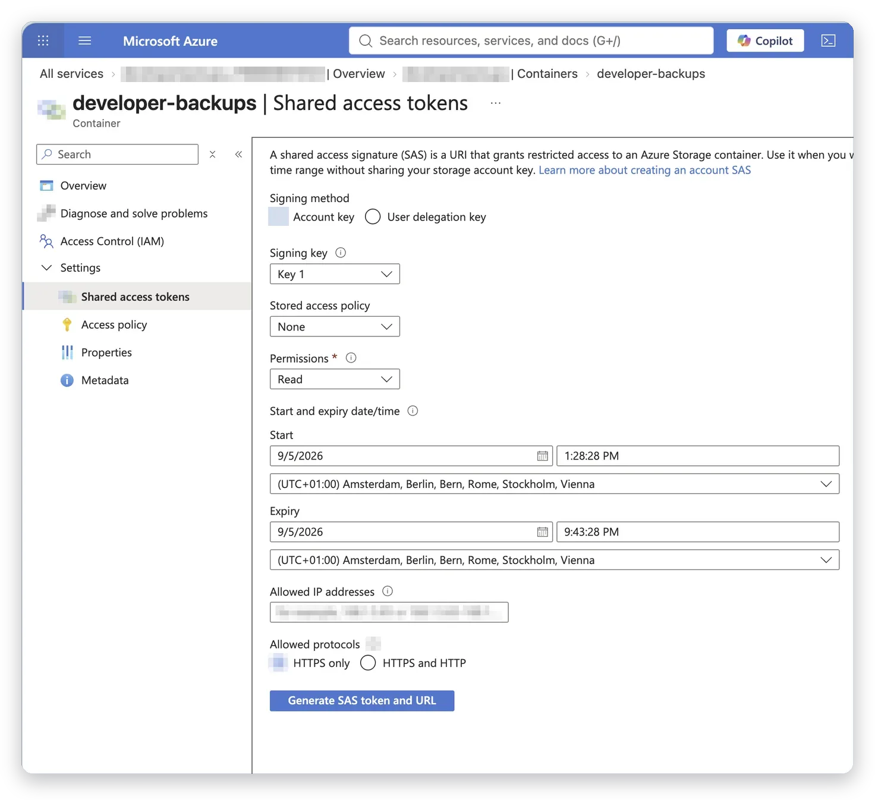Show info tooltip for Signing key
This screenshot has height=800, width=875.
(341, 253)
